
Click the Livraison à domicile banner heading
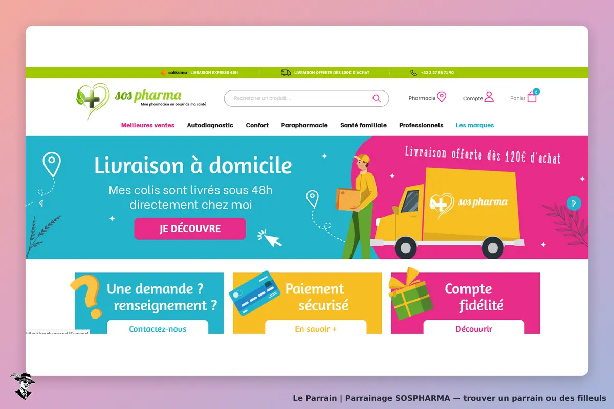tap(193, 166)
